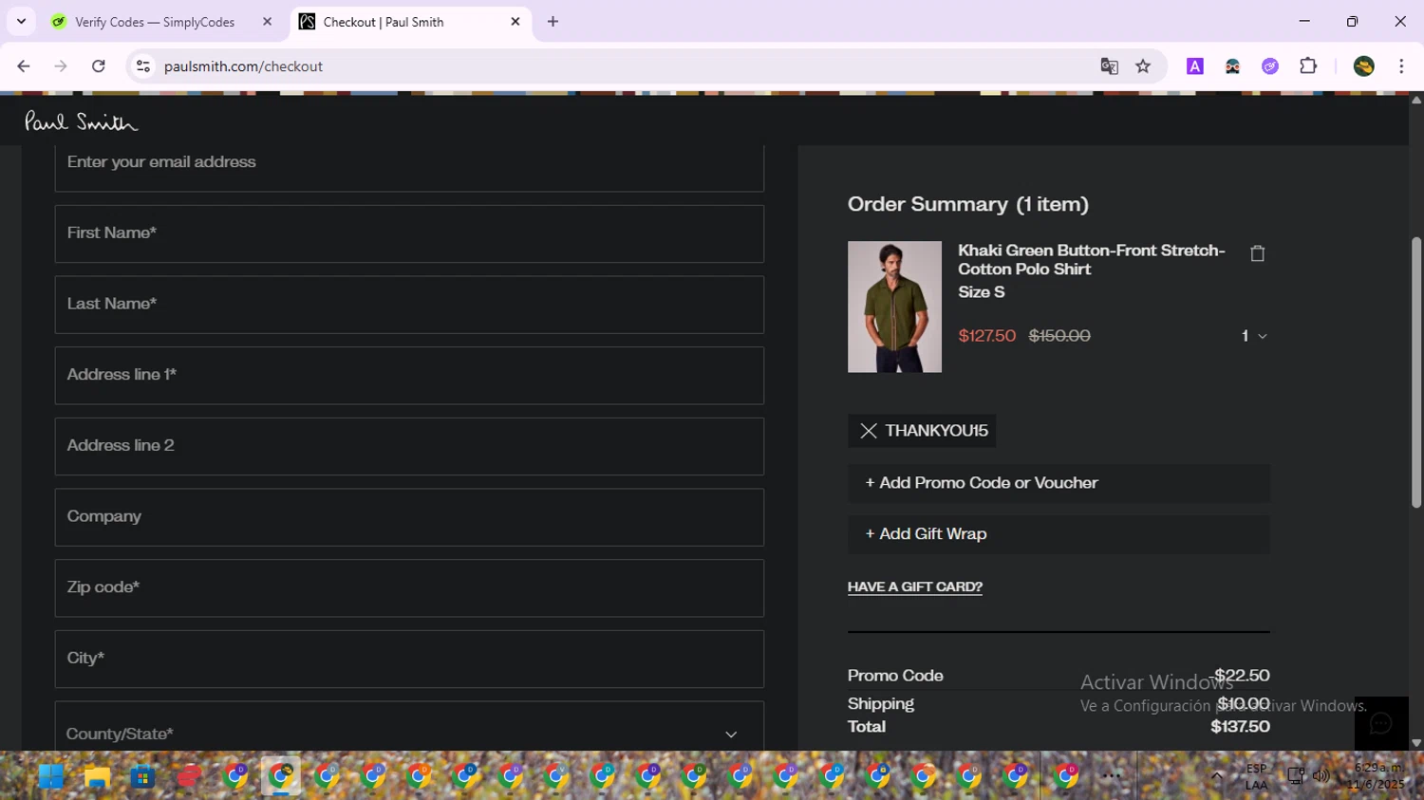
Task: Open the tab search dropdown
Action: click(x=21, y=22)
